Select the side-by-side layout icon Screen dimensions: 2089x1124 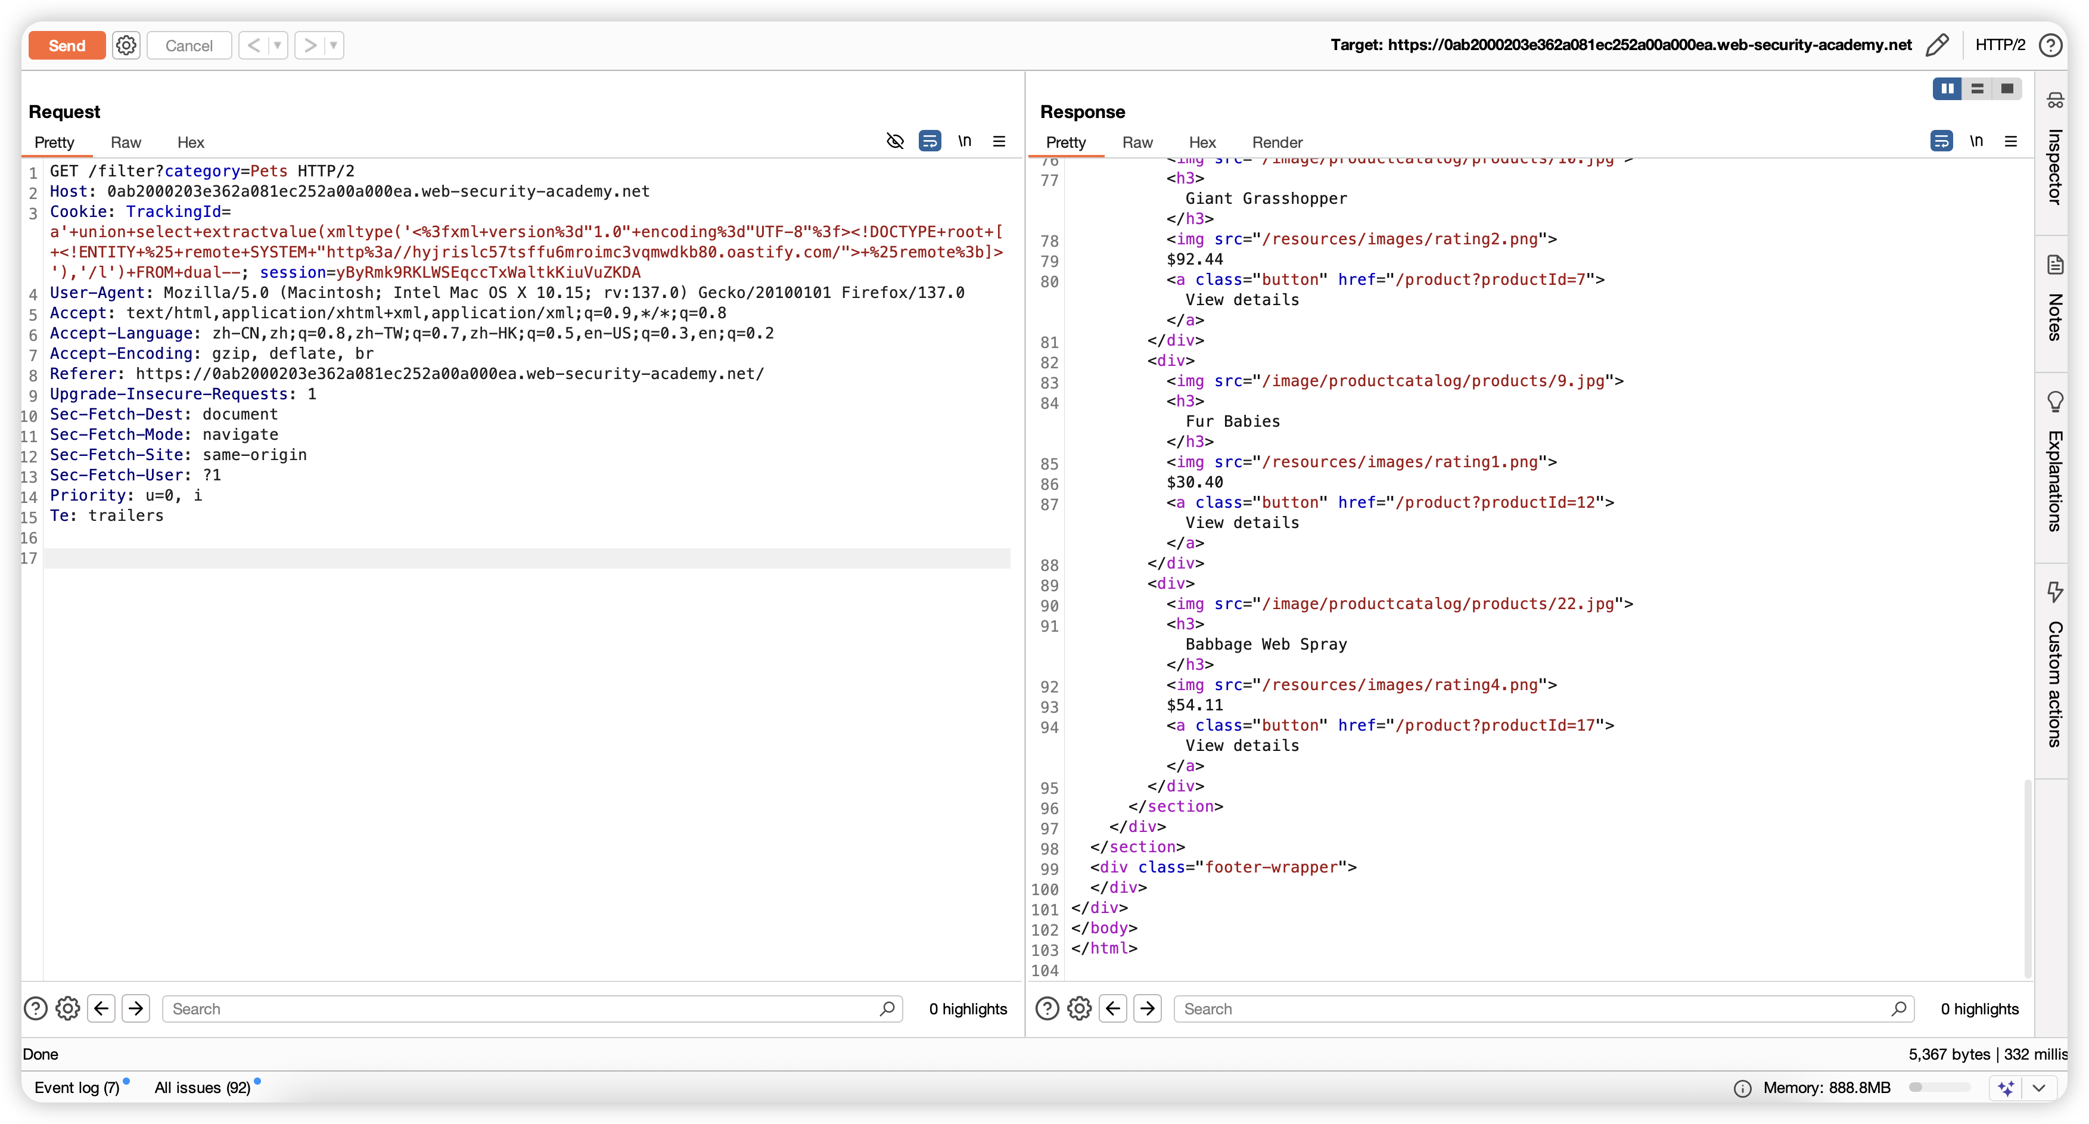pyautogui.click(x=1947, y=88)
